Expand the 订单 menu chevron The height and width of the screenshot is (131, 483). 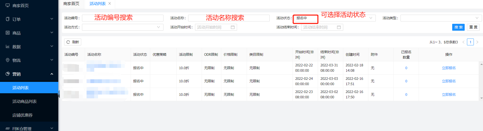pos(52,19)
